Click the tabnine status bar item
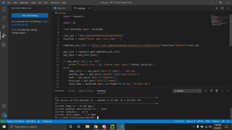 point(47,121)
